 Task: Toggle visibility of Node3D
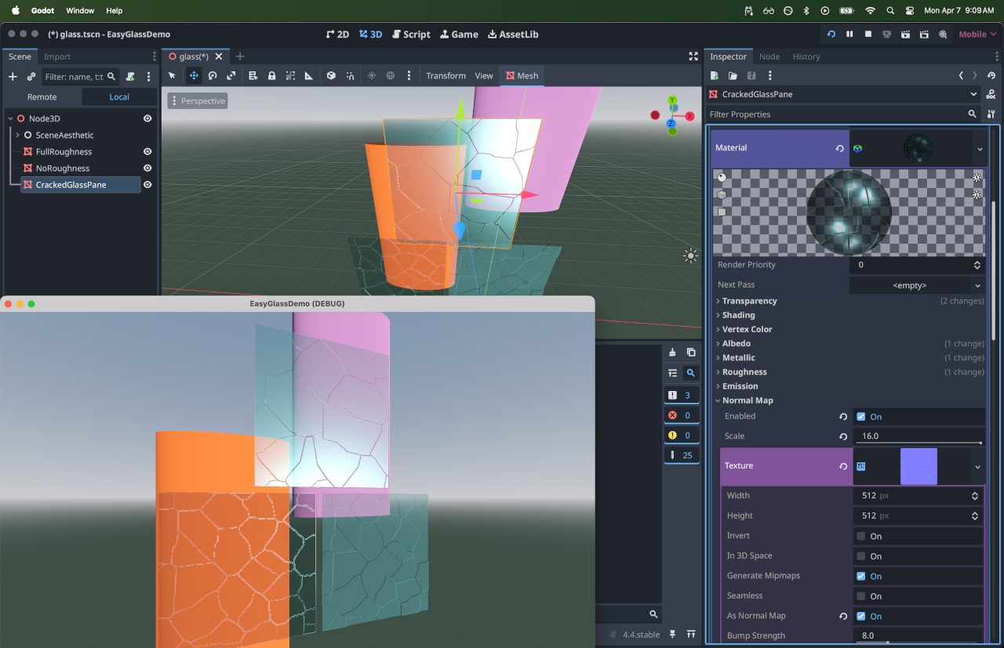(x=147, y=118)
